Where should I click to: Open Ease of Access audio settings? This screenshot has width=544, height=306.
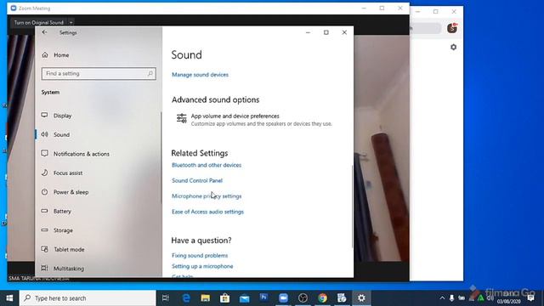(207, 212)
